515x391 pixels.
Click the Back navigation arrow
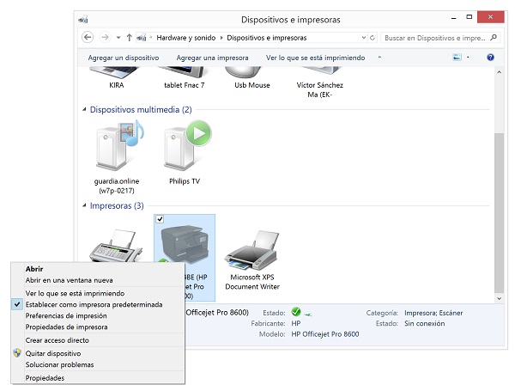[88, 38]
